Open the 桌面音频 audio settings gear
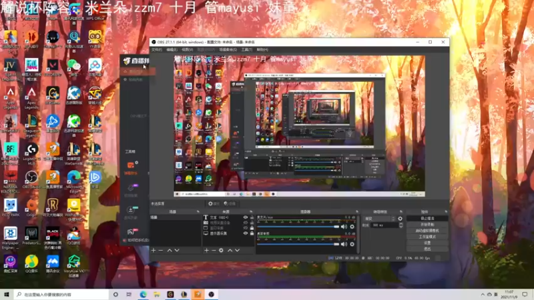The width and height of the screenshot is (534, 300). pyautogui.click(x=352, y=244)
